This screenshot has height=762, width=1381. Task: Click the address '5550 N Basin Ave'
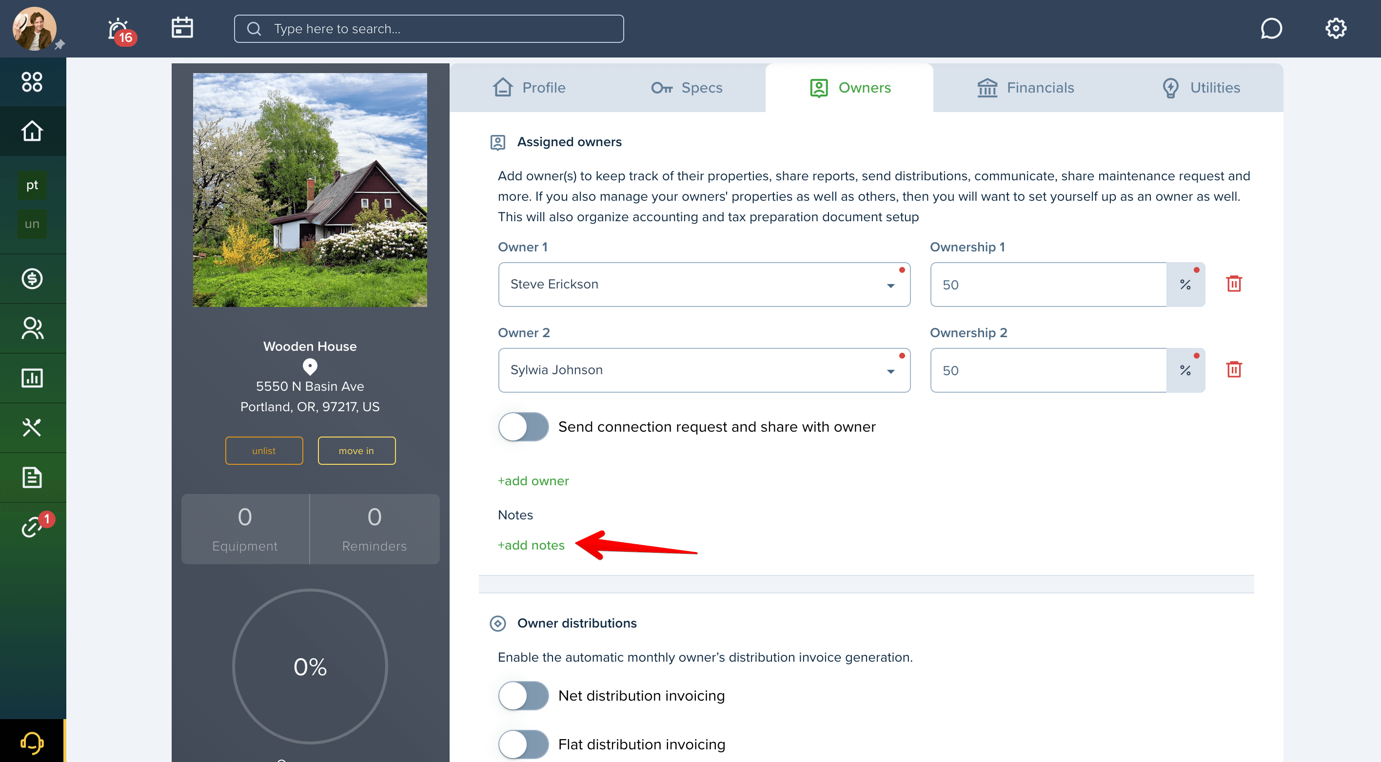[x=310, y=387]
